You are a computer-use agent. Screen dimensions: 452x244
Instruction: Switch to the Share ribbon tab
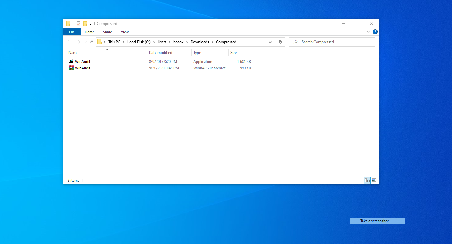(108, 32)
